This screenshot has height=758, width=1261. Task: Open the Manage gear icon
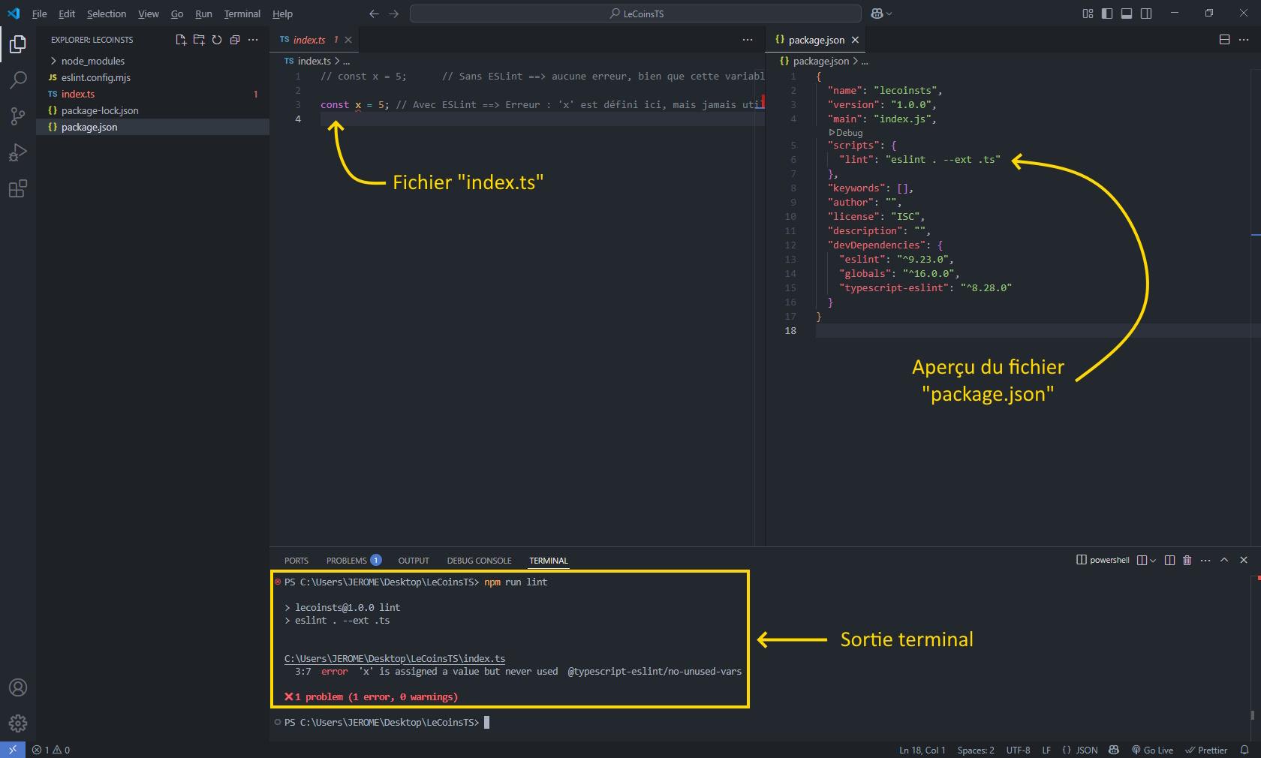[18, 723]
